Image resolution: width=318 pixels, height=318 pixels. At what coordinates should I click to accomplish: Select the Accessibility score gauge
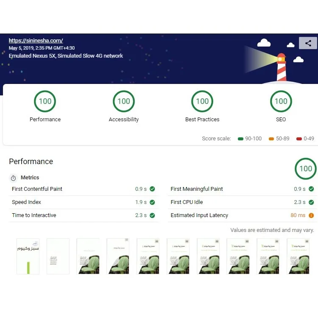point(124,101)
